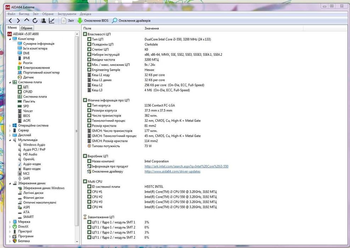Viewport: 350px width, 248px height.
Task: Open the ark.intel.com product info link
Action: point(186,166)
